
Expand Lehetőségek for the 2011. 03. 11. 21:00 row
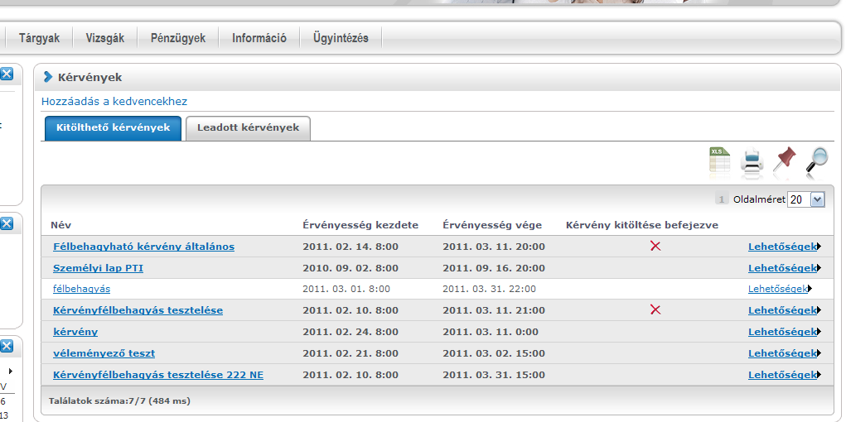pyautogui.click(x=784, y=310)
